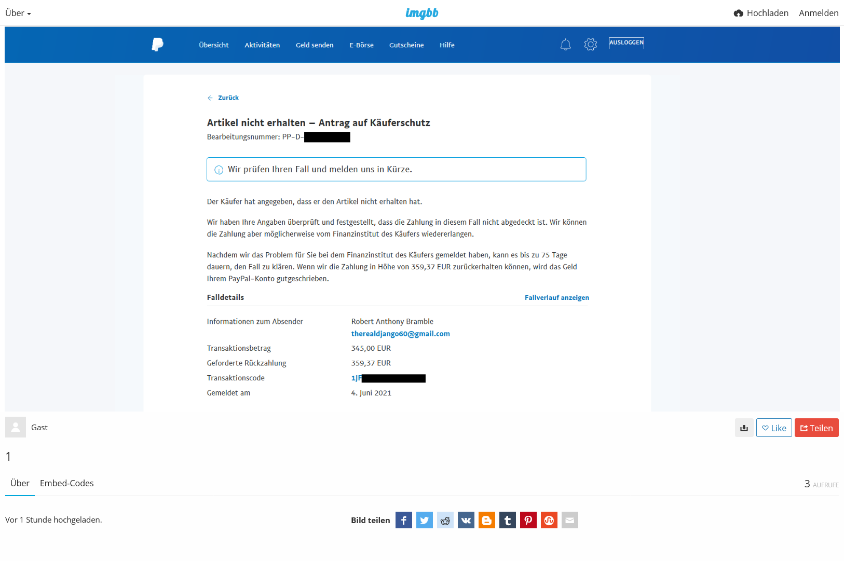Share image via email icon
This screenshot has width=844, height=561.
coord(570,520)
